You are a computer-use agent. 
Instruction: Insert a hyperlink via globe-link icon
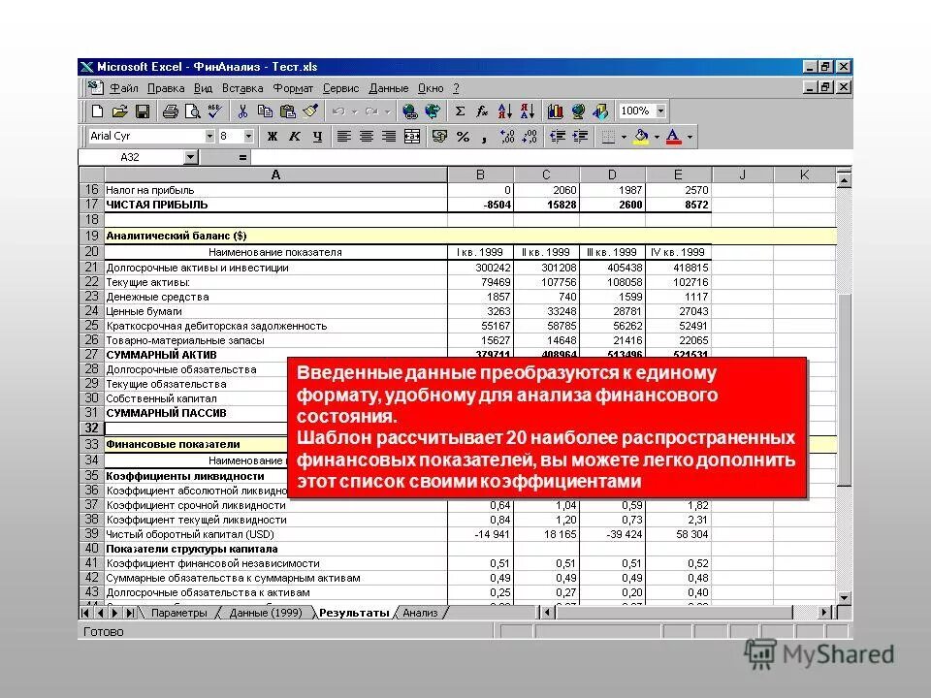[x=409, y=111]
